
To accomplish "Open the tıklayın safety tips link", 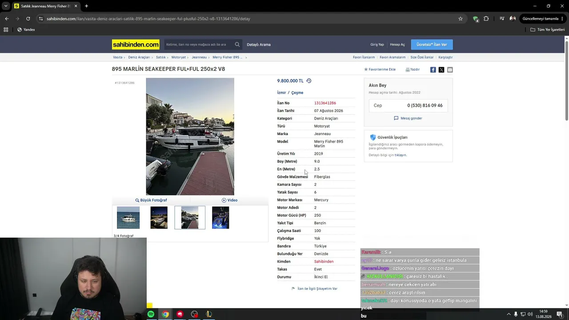I will 401,155.
